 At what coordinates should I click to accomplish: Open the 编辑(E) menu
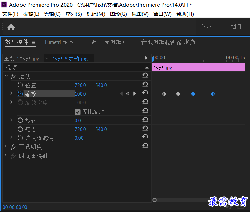[x=31, y=14]
